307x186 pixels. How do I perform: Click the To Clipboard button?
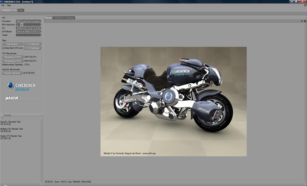pos(32,44)
